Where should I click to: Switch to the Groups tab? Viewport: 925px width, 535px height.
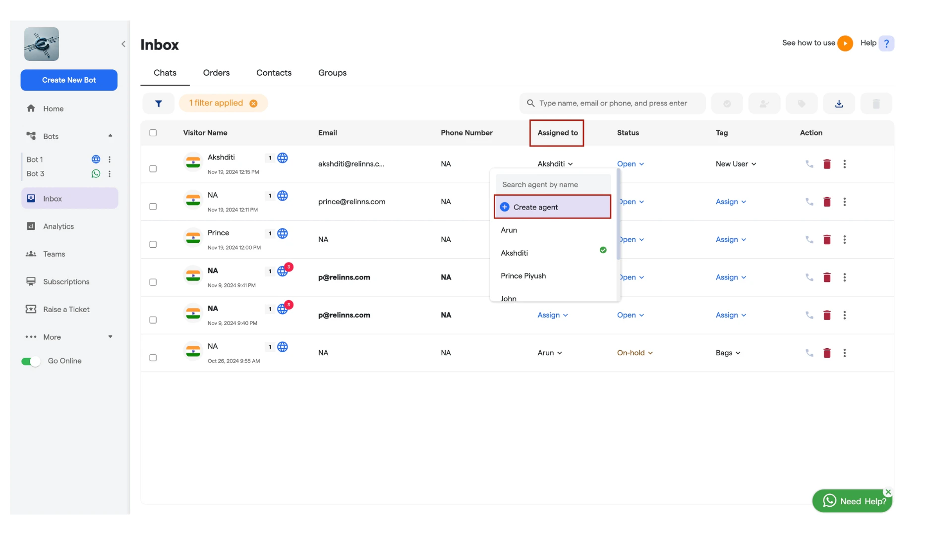click(x=332, y=73)
